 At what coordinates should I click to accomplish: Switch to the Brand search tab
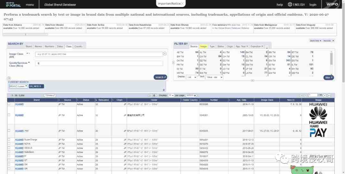coord(29,46)
